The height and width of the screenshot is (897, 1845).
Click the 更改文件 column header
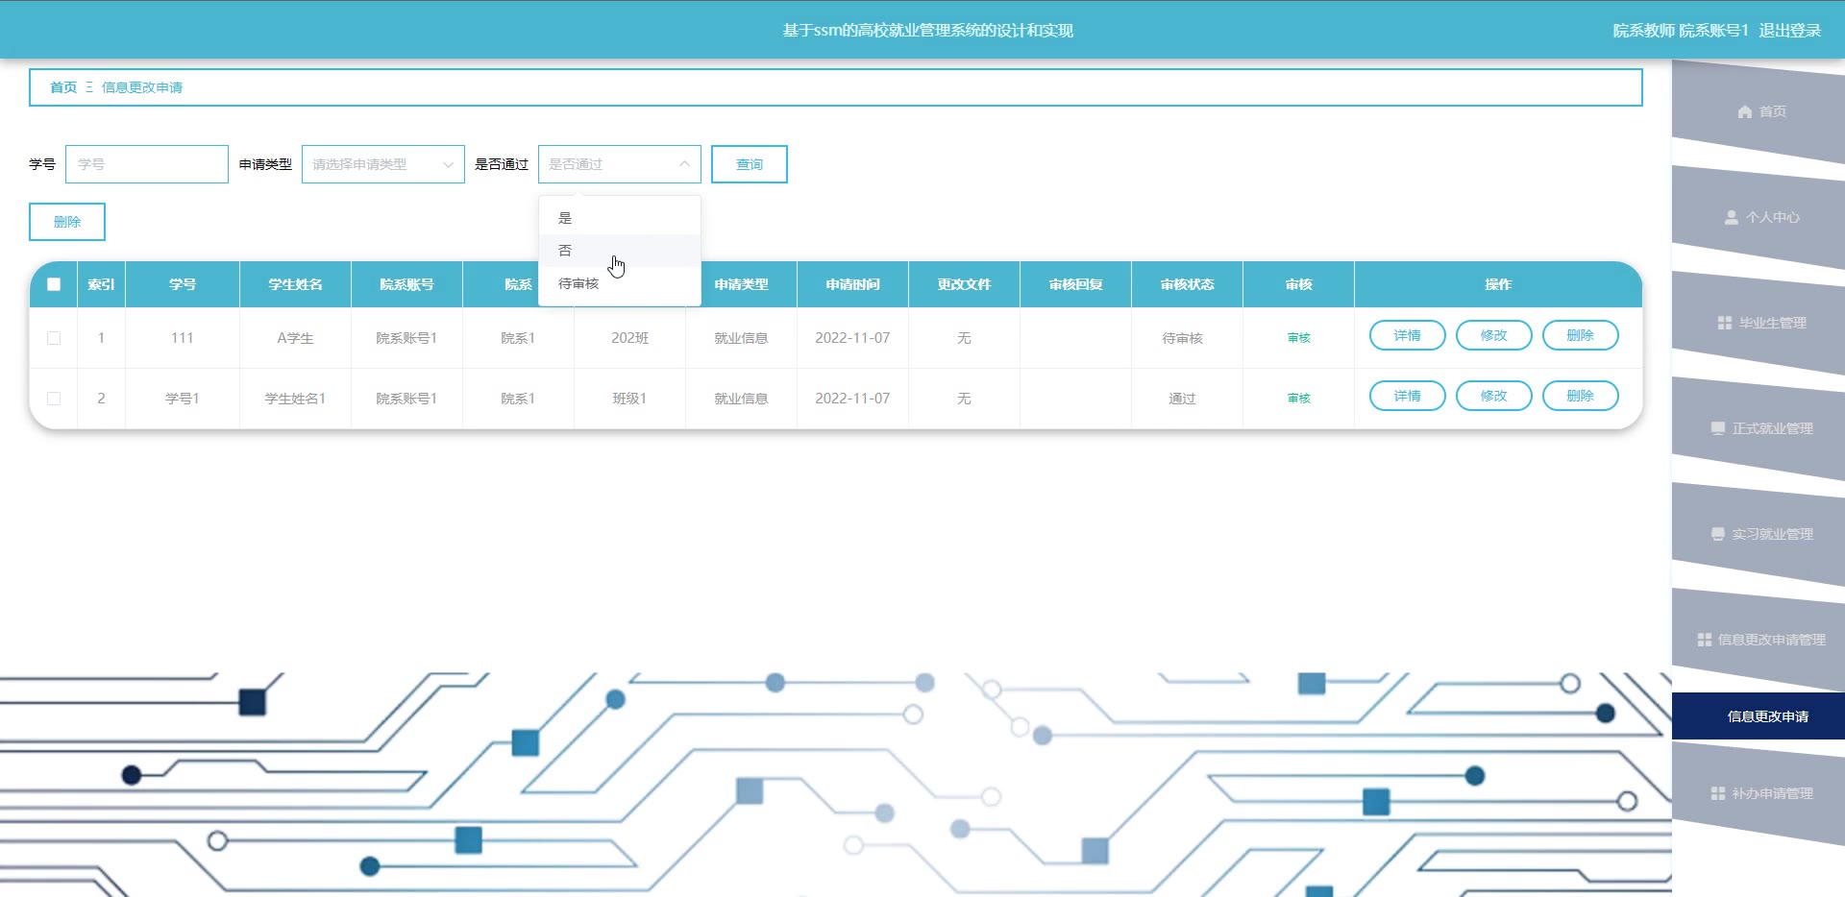965,284
